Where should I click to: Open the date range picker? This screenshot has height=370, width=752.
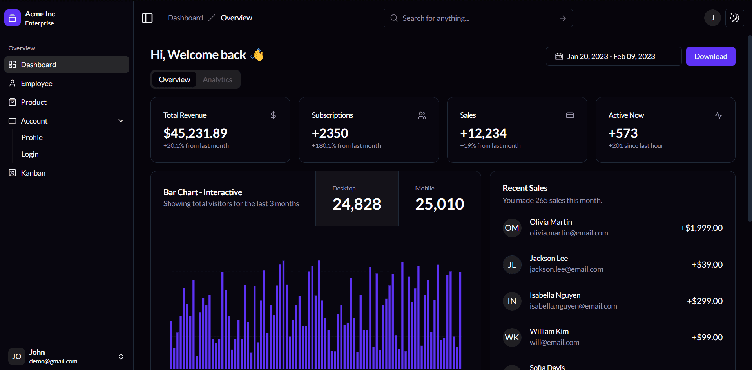coord(613,57)
